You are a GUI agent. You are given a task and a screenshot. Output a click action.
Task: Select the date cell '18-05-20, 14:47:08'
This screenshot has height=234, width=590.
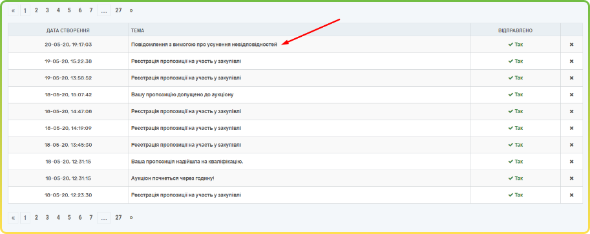pos(68,111)
